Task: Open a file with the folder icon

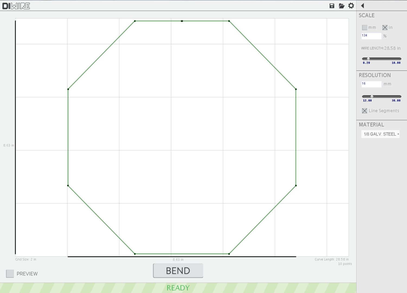Action: [x=341, y=6]
